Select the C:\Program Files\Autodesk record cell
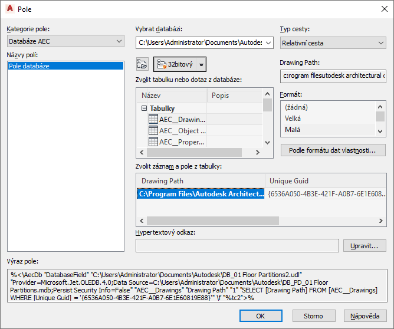394x329 pixels. [x=201, y=193]
